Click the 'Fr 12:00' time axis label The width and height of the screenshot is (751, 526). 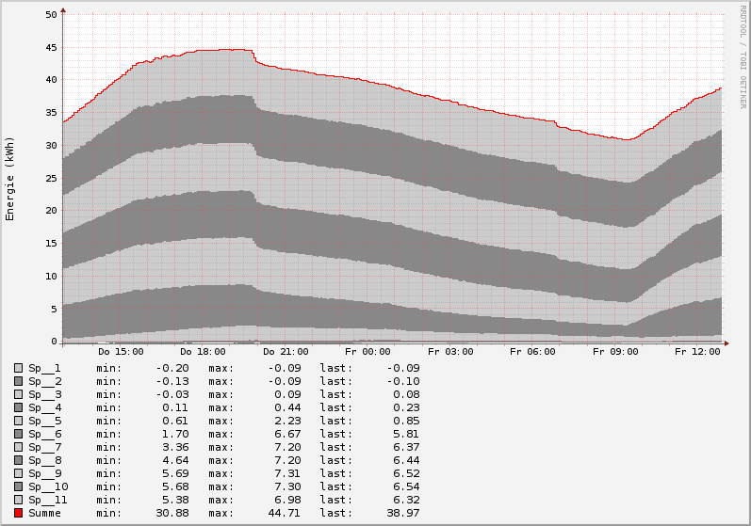pos(698,352)
